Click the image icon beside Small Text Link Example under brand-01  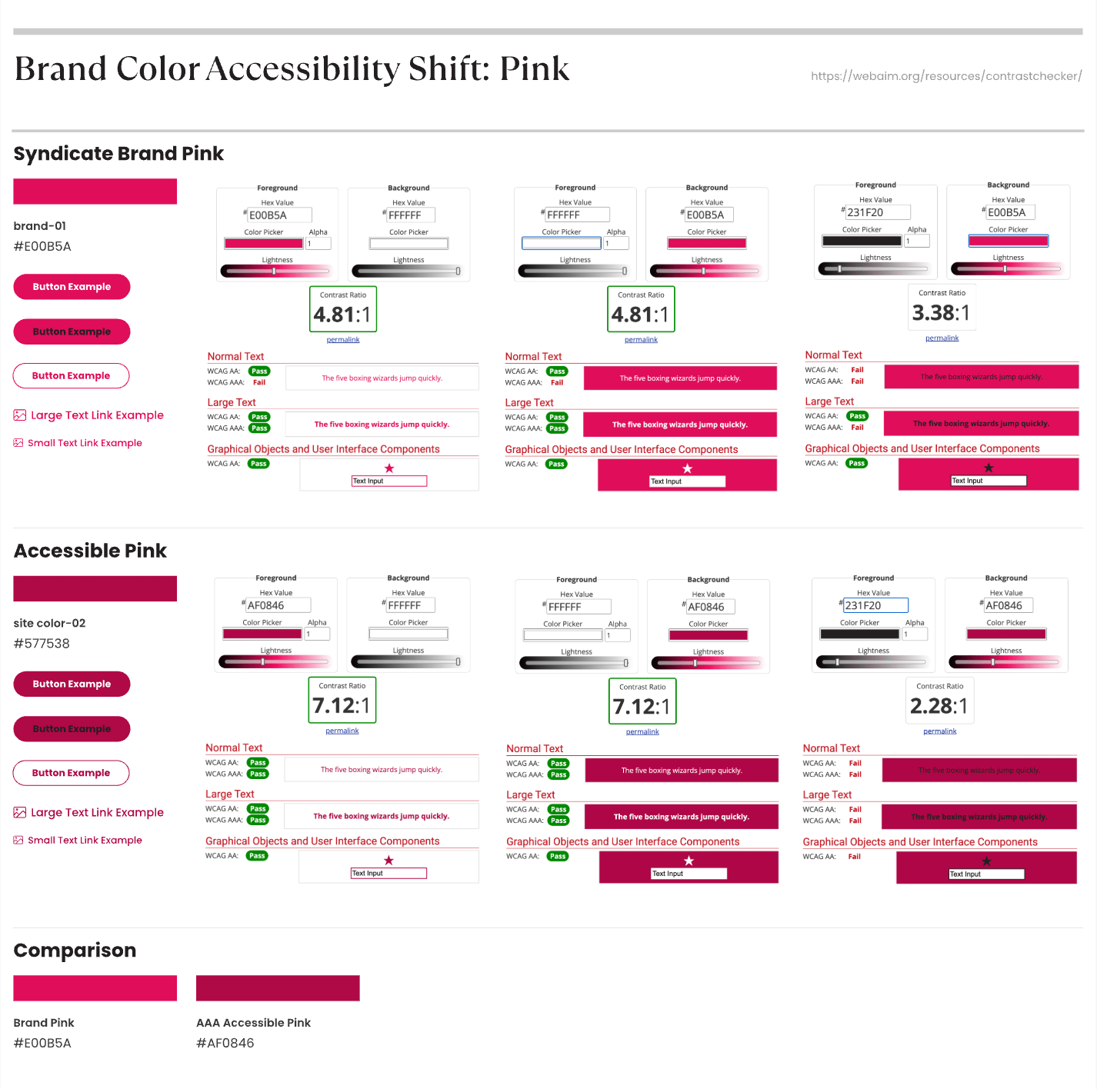coord(18,443)
